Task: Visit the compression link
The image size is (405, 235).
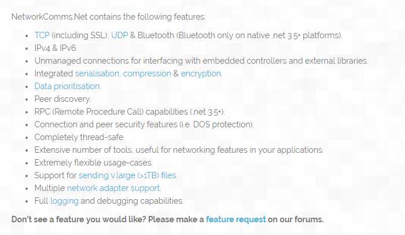Action: pos(147,74)
